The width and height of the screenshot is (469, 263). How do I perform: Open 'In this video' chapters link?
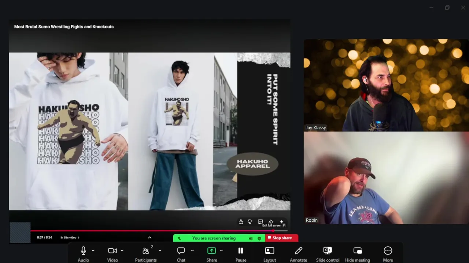70,237
